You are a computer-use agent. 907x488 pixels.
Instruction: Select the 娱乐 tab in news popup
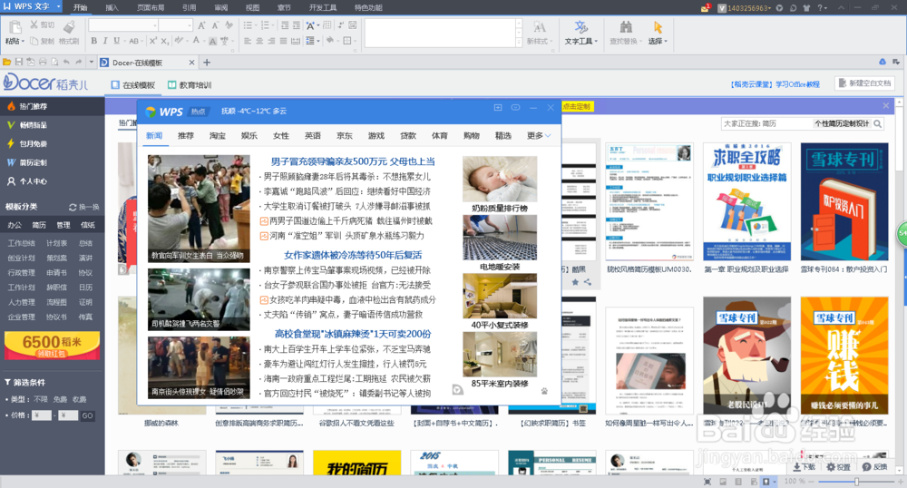[249, 135]
